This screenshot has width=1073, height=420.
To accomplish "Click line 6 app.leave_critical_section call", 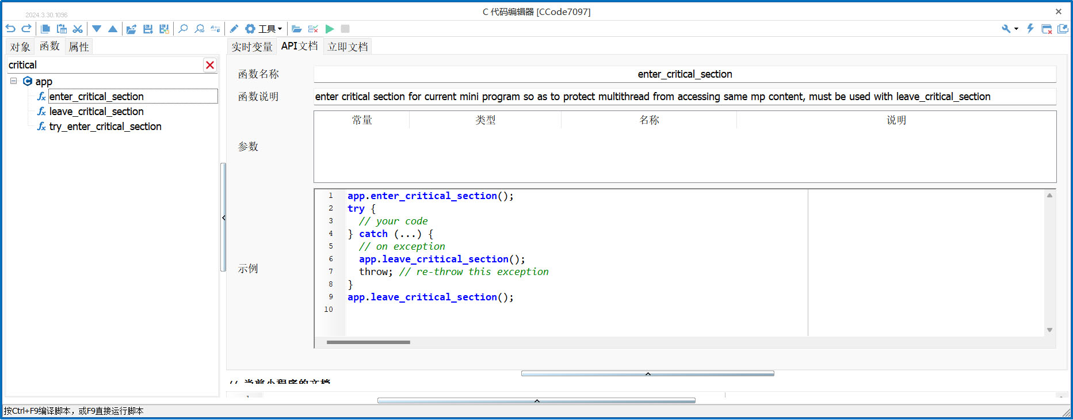I will pyautogui.click(x=442, y=259).
